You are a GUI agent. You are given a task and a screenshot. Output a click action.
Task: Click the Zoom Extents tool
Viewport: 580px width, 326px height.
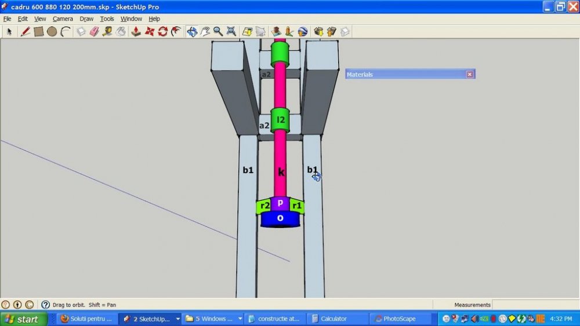click(231, 32)
